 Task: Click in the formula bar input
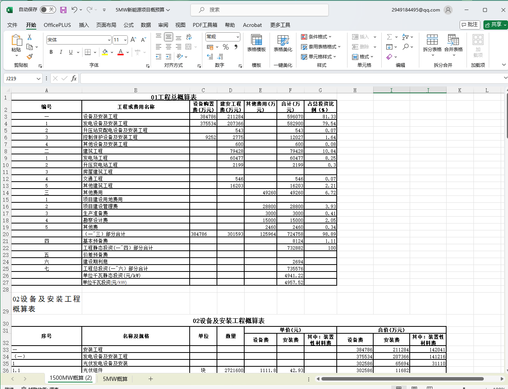point(291,78)
